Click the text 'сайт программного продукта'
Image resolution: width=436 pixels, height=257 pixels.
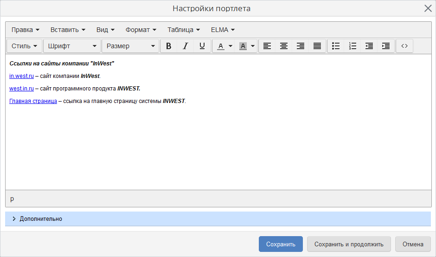point(78,89)
